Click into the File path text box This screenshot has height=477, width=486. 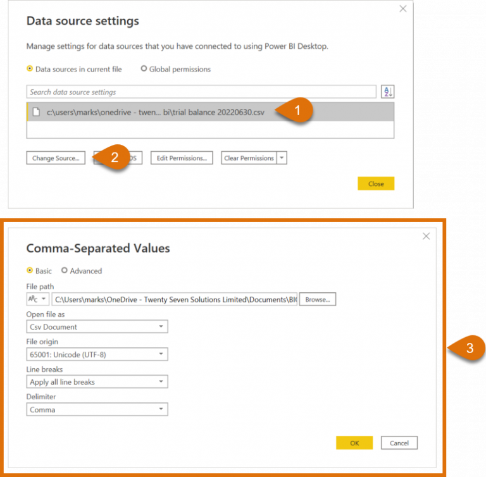(175, 299)
